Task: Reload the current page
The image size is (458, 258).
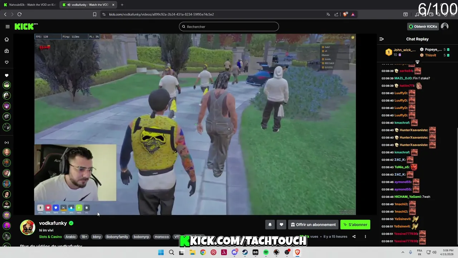Action: (19, 14)
